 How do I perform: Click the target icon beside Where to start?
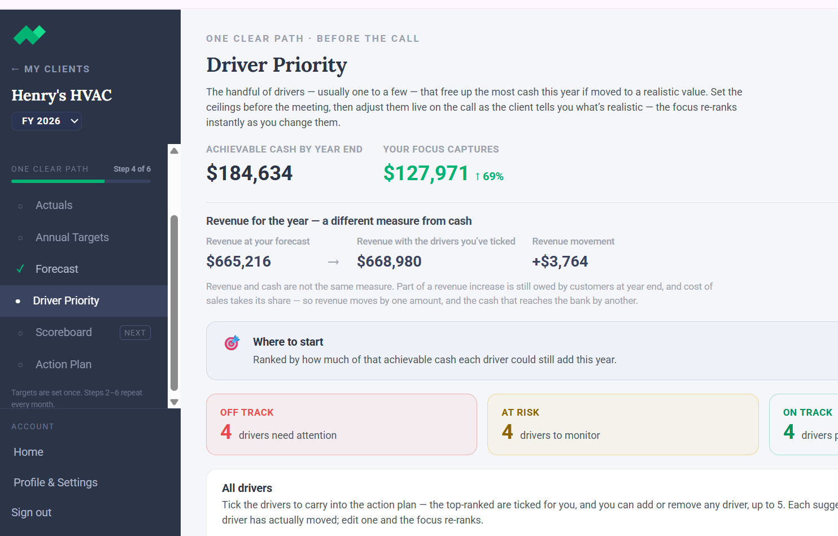(x=232, y=342)
